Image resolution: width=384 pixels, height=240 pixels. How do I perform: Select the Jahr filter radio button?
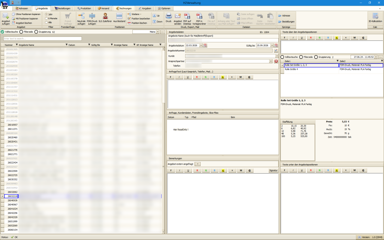point(46,15)
